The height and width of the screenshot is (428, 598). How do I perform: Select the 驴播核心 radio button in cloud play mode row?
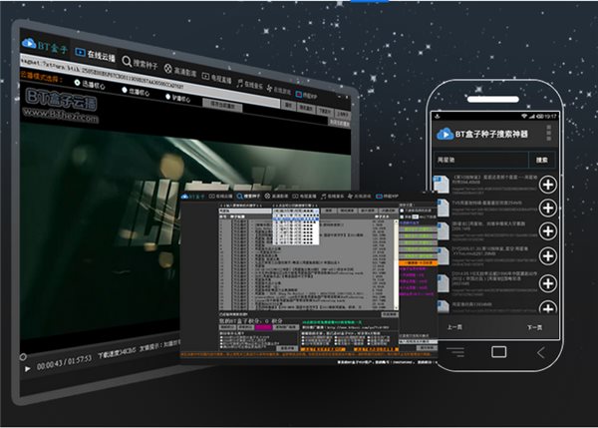click(x=167, y=97)
